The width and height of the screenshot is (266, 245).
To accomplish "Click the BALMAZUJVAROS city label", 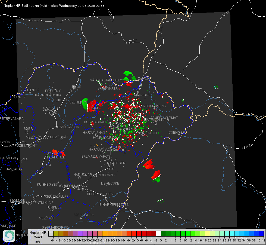I will click(x=96, y=156).
